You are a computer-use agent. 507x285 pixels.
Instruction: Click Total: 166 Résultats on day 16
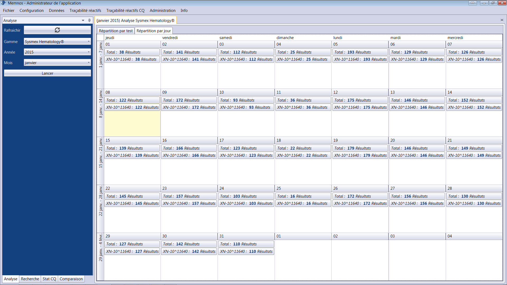189,148
